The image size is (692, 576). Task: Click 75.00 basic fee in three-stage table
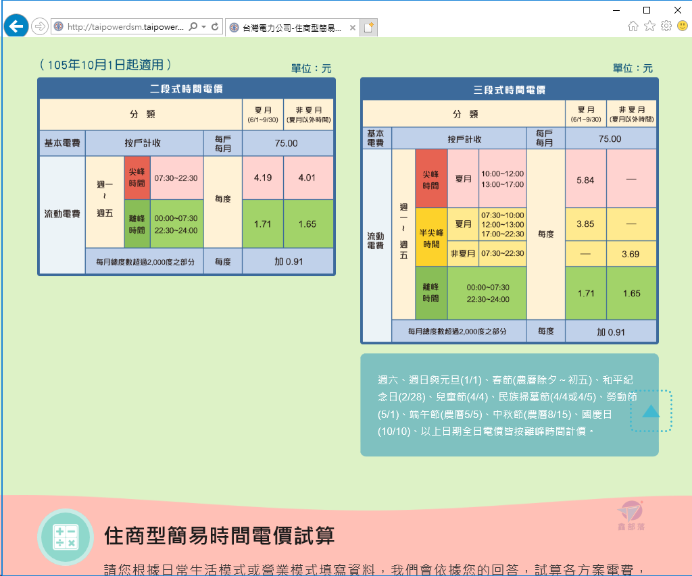[610, 139]
